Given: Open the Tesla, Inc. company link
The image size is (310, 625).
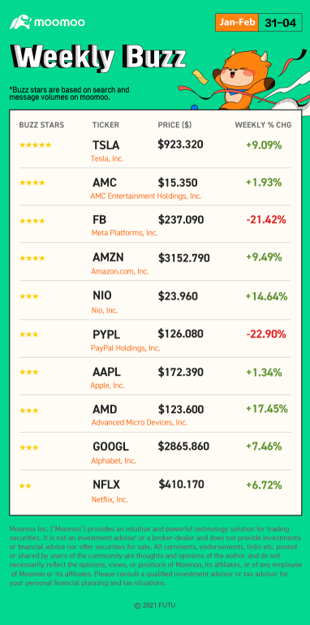Looking at the screenshot, I should (108, 158).
